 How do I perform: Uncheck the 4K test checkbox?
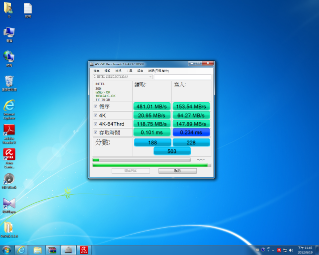[95, 116]
